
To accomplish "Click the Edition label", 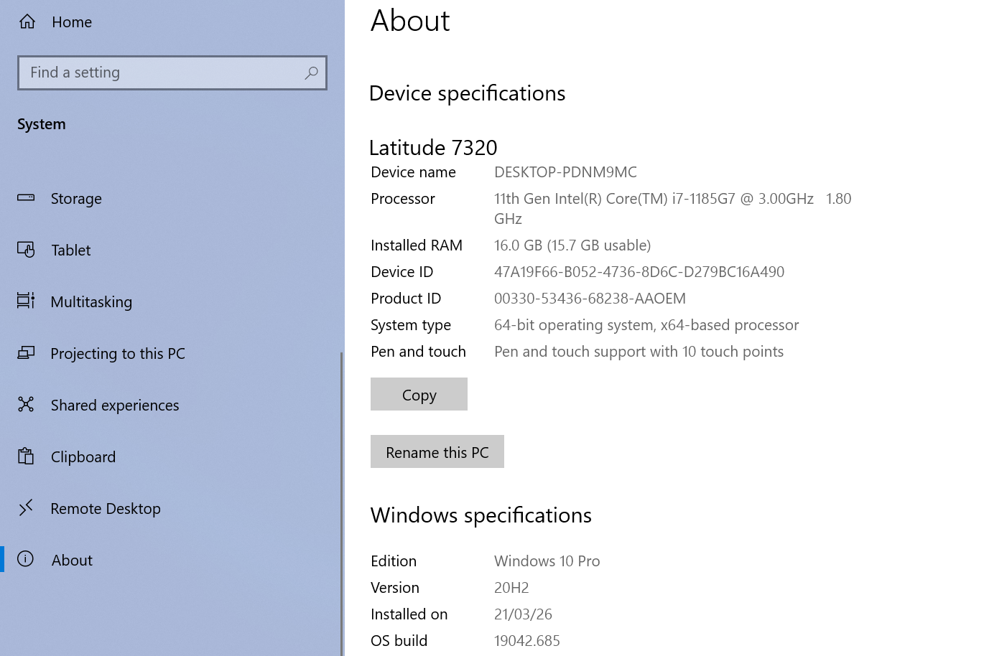I will pos(394,561).
